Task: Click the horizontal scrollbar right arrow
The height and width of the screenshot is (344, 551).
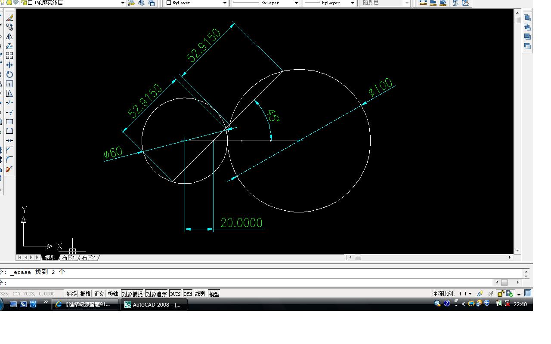Action: point(510,257)
